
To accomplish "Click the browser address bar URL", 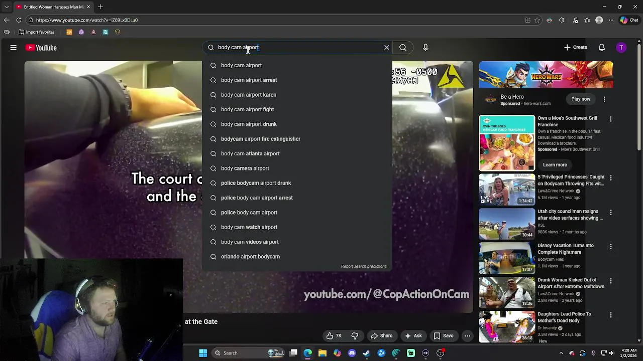I will [87, 20].
